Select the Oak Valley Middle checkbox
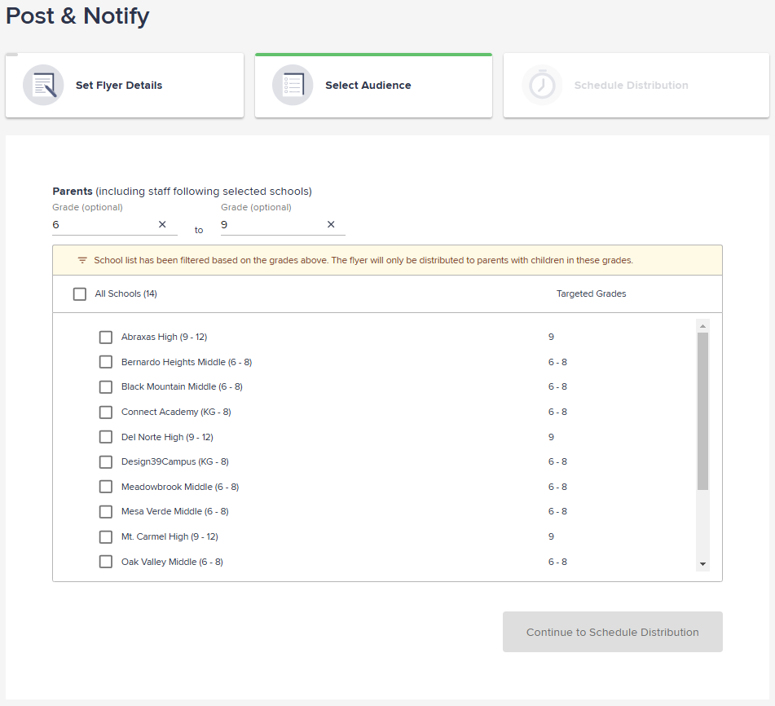 (106, 562)
